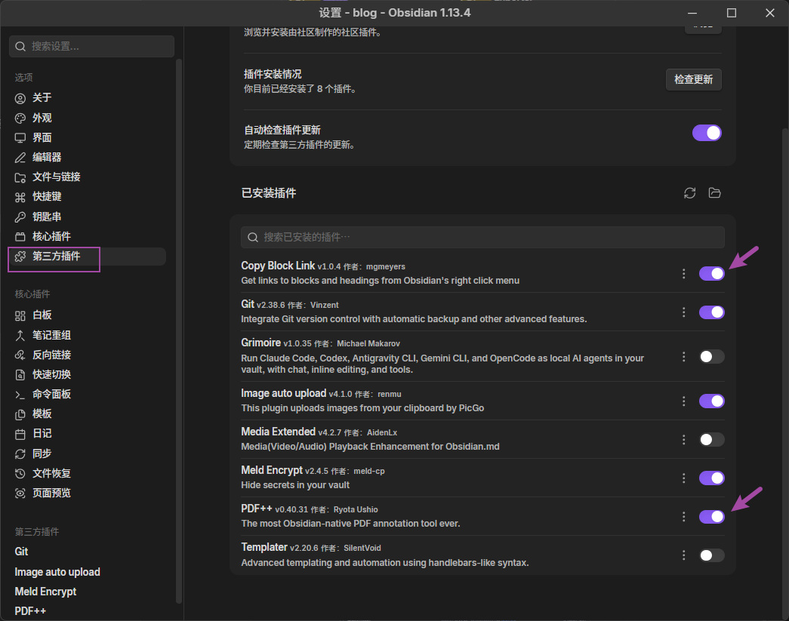Click the 关于 about icon
789x621 pixels.
pos(20,99)
